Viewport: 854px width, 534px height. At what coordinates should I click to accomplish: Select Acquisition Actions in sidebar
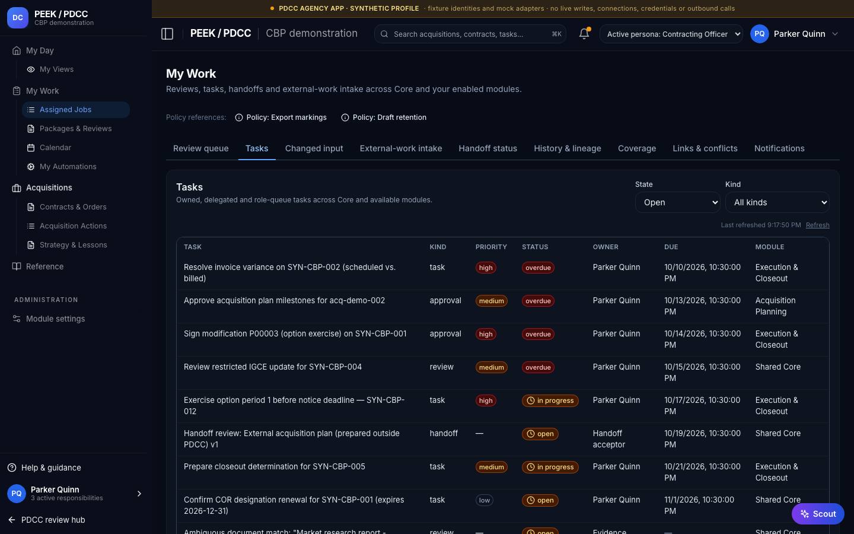tap(76, 226)
